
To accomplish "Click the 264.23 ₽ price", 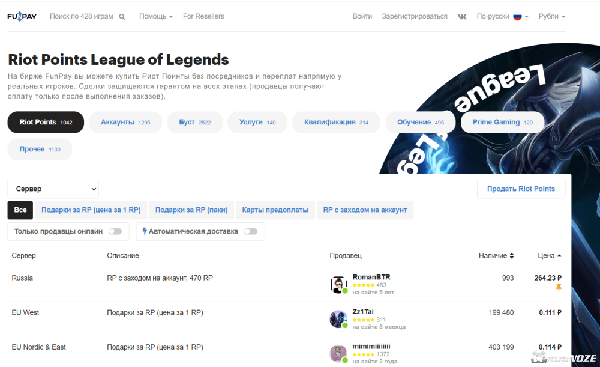I will [548, 278].
